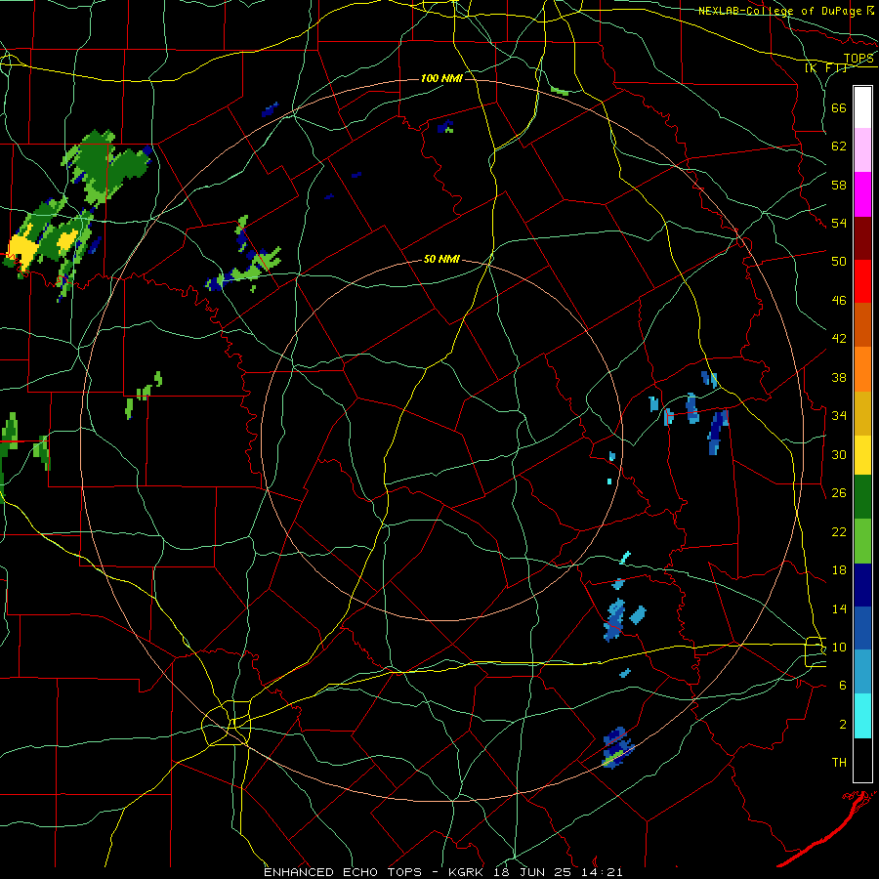Click the cyan 10 kft legend swatch
This screenshot has height=879, width=879.
click(862, 716)
